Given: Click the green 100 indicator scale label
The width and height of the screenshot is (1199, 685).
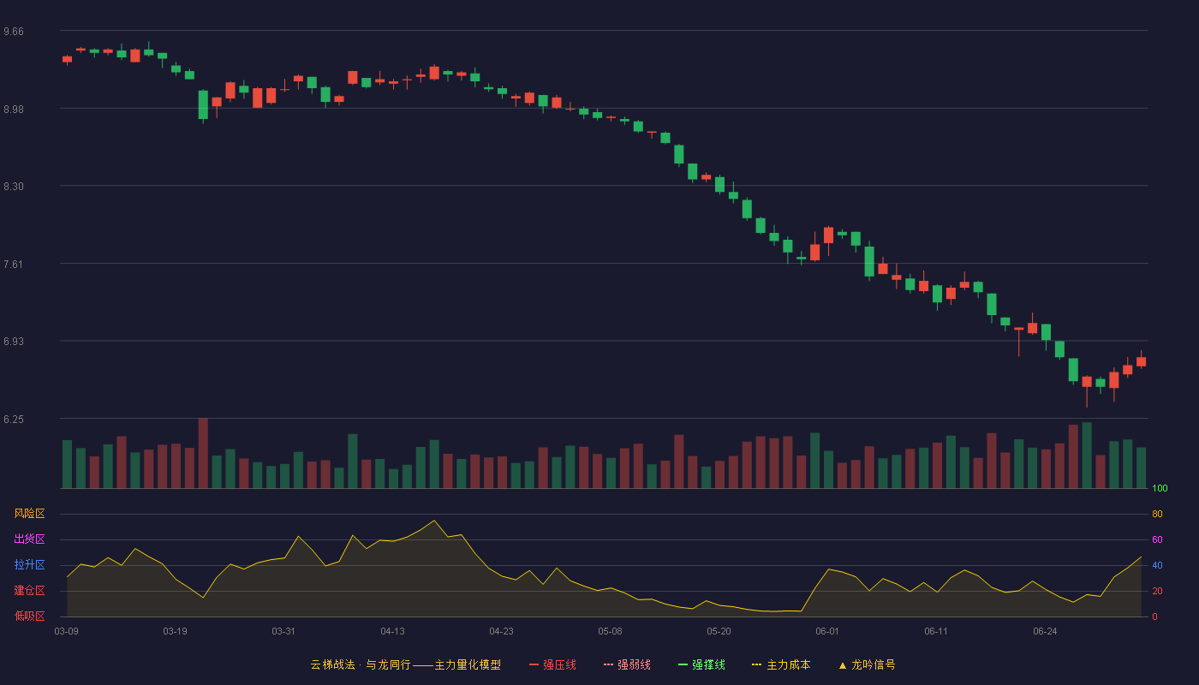Looking at the screenshot, I should pos(1160,489).
